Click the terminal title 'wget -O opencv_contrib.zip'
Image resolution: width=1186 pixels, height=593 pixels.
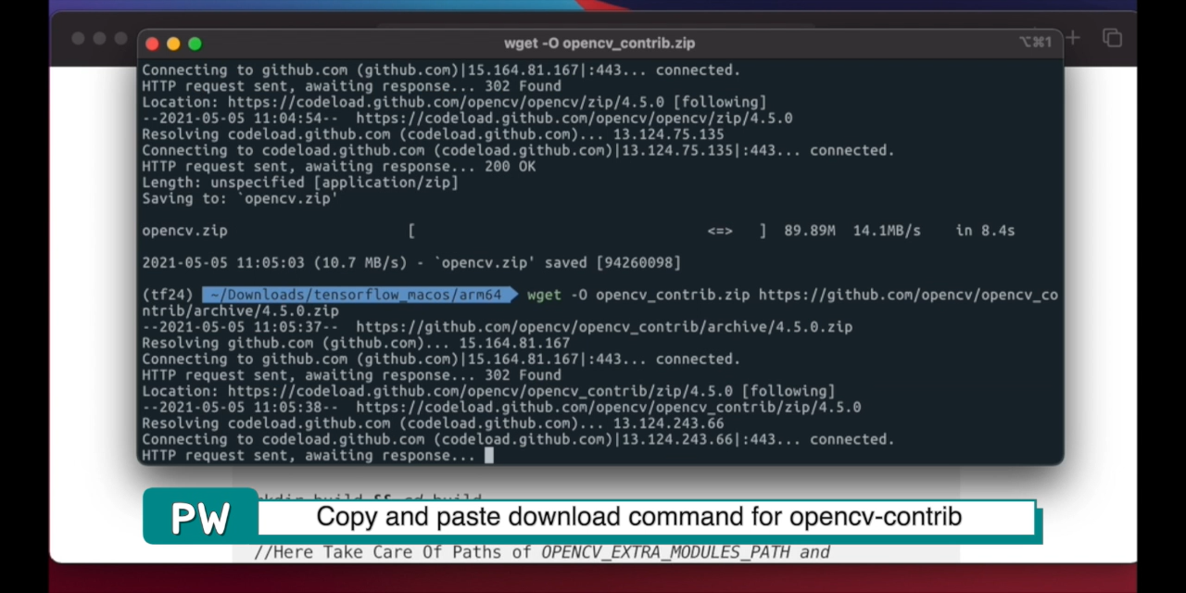pos(599,44)
